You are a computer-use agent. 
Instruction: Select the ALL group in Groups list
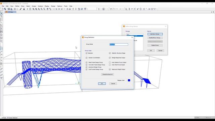(x=135, y=34)
